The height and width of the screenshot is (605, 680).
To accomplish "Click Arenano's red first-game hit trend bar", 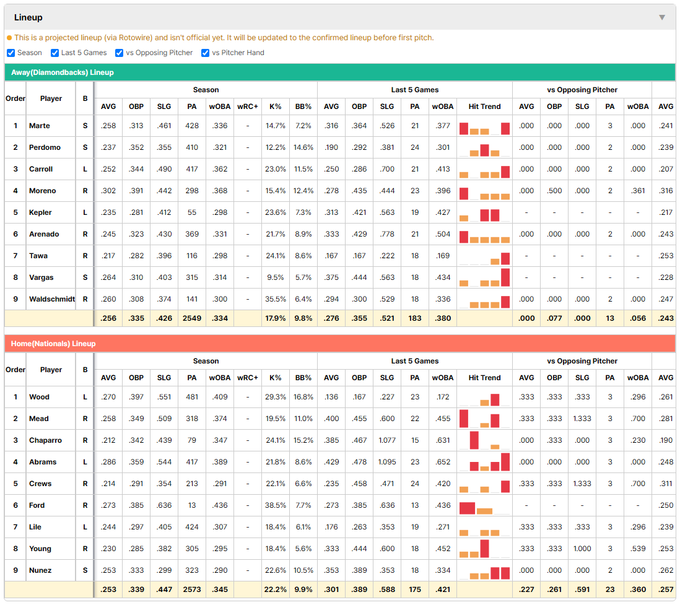I will point(464,237).
